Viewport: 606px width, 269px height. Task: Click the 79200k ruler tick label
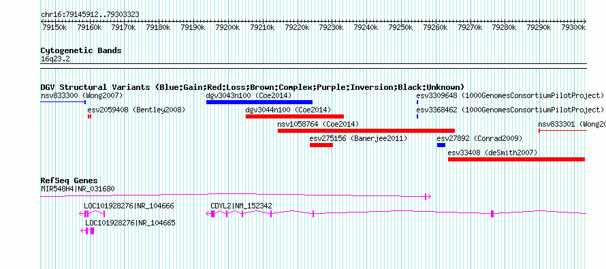tap(227, 27)
